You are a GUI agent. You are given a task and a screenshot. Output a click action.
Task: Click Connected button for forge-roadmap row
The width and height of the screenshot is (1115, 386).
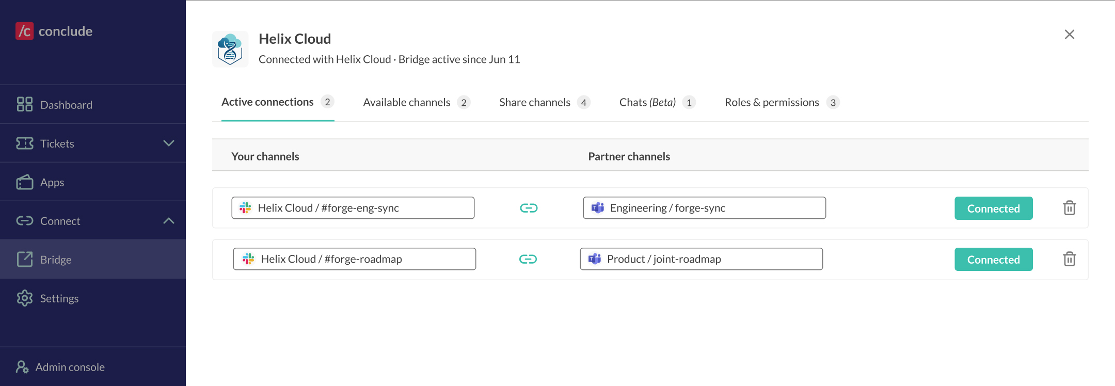coord(994,259)
